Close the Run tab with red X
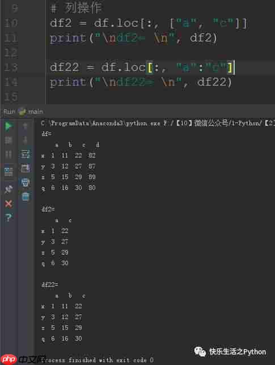The height and width of the screenshot is (365, 275). [9, 204]
